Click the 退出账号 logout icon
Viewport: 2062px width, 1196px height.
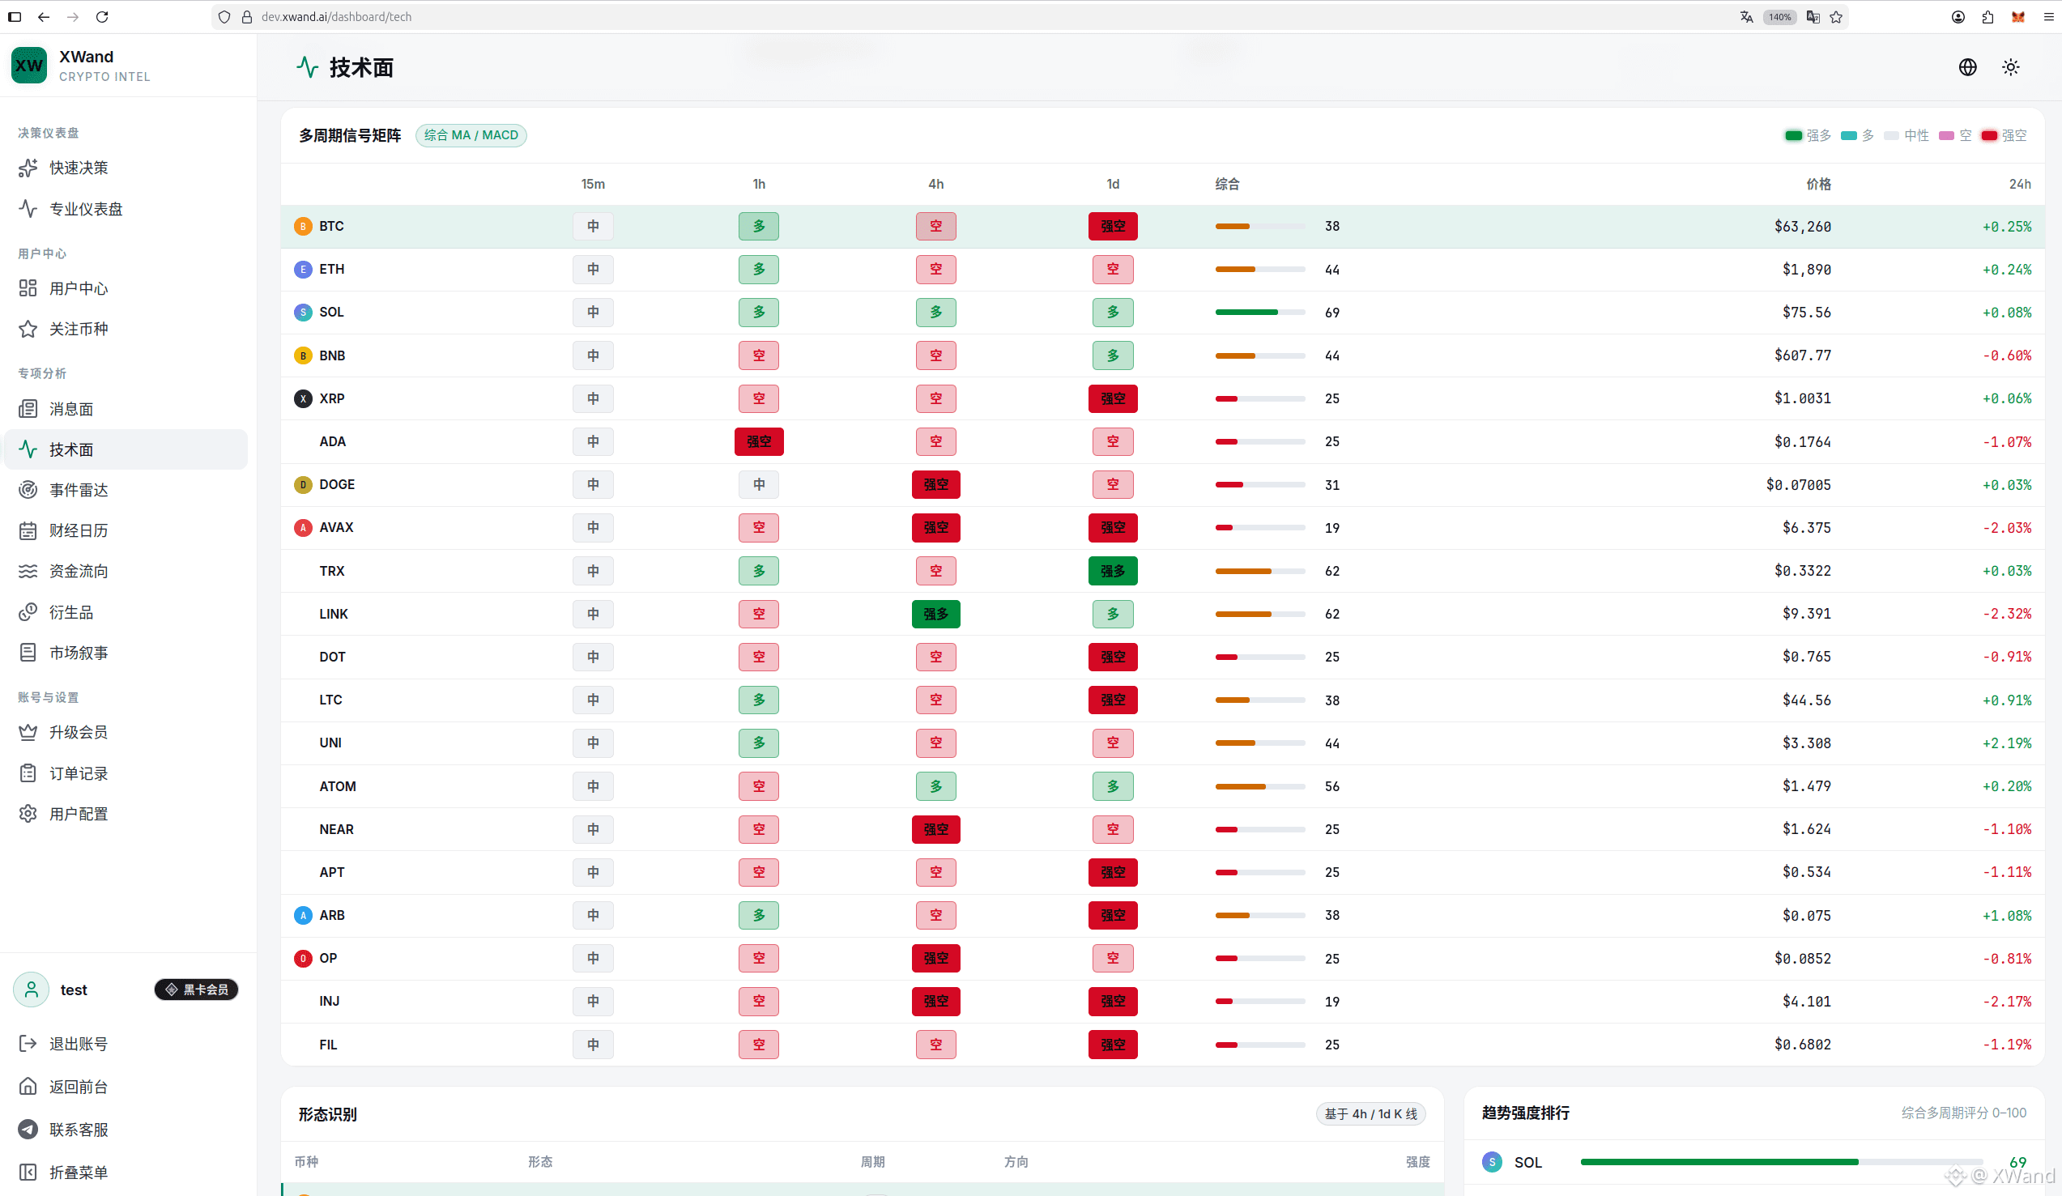[28, 1043]
